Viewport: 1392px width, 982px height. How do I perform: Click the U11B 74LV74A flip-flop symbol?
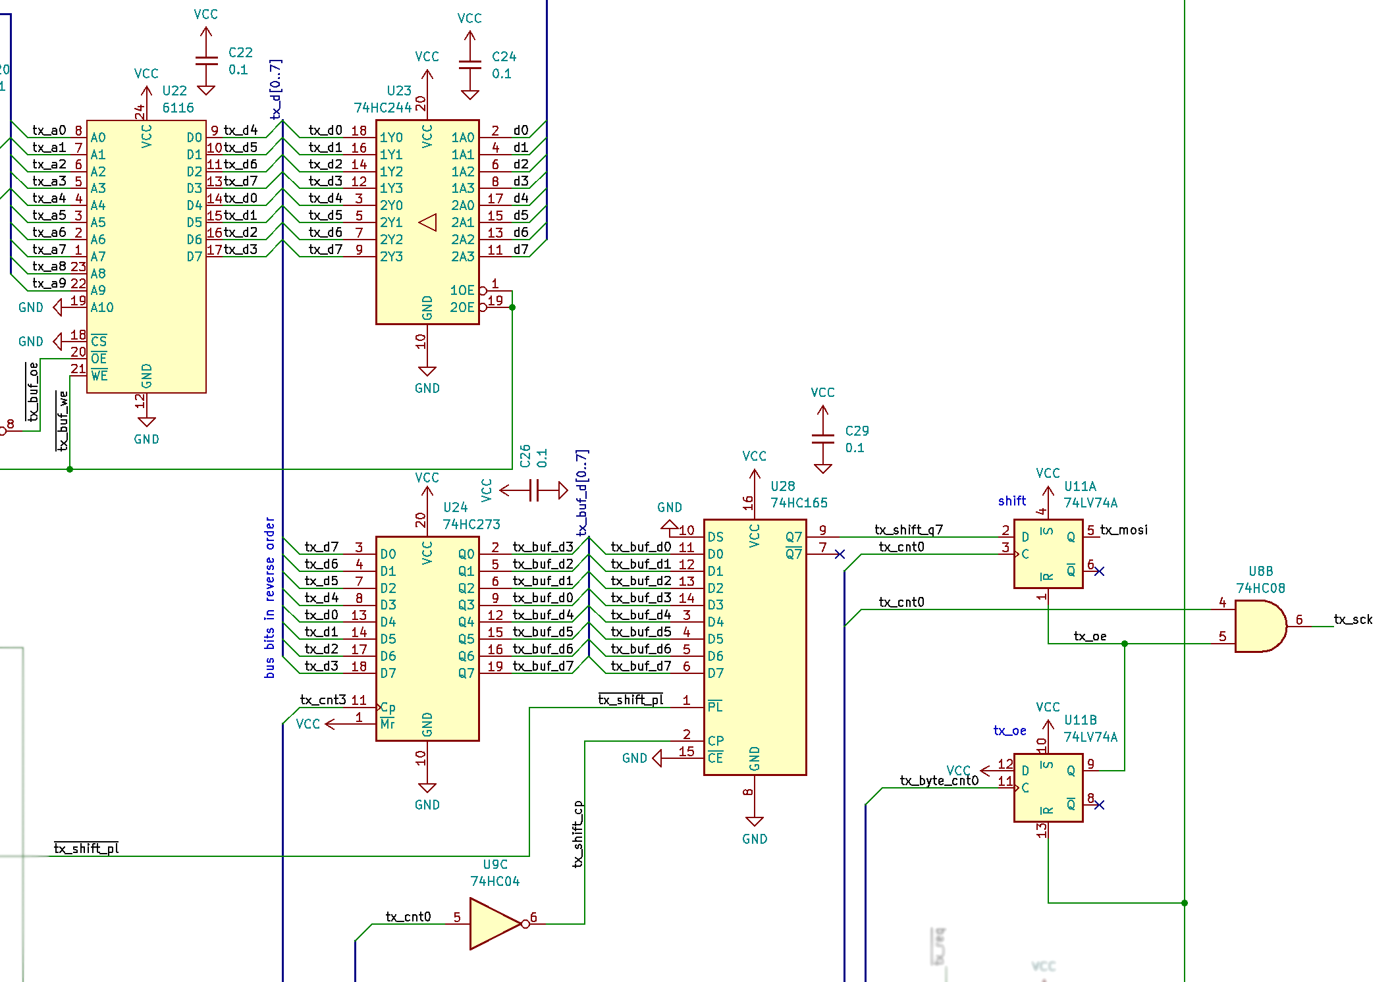[1048, 787]
